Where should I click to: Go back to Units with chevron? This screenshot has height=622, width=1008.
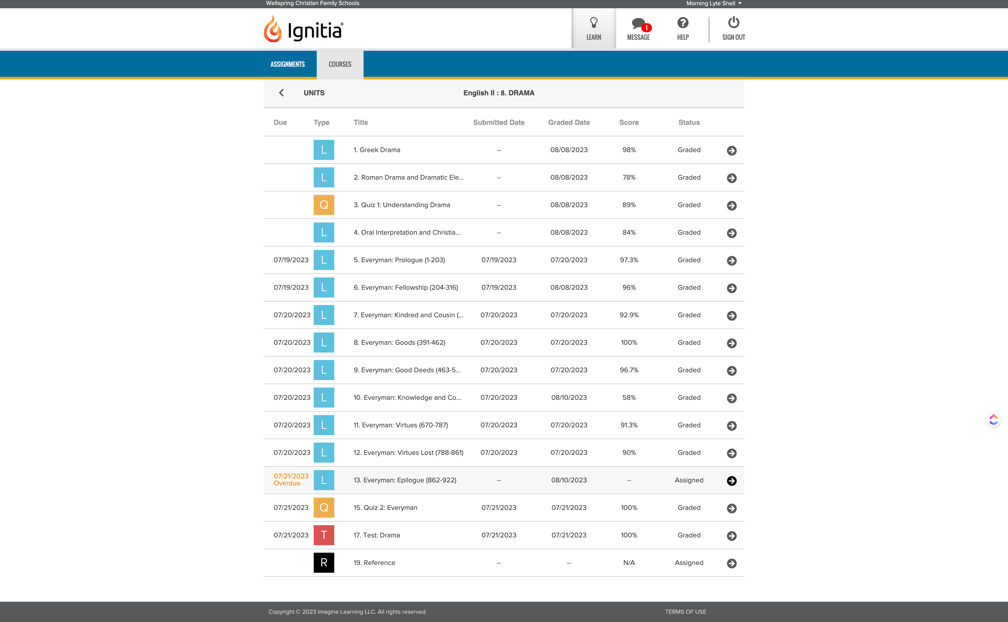pyautogui.click(x=281, y=93)
